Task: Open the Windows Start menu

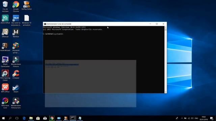Action: [x=3, y=118]
